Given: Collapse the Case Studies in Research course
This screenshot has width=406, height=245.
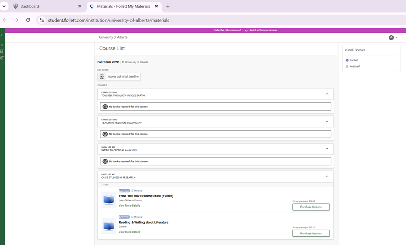Looking at the screenshot, I should 327,176.
